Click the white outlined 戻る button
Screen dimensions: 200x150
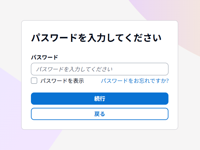point(100,114)
